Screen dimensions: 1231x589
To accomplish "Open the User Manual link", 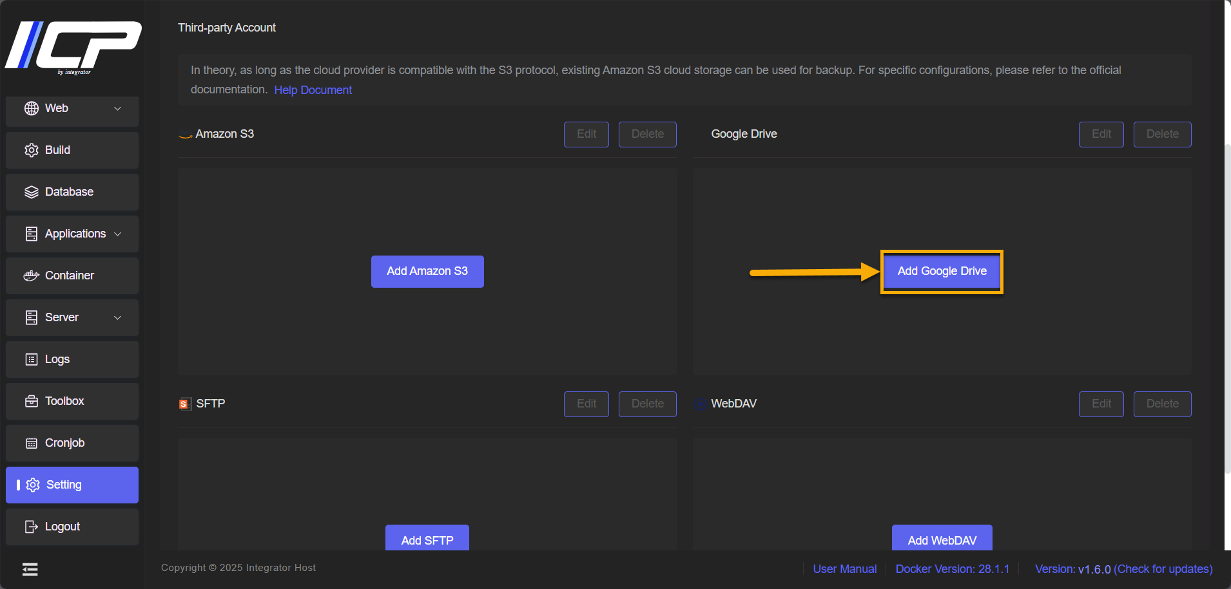I will click(845, 569).
